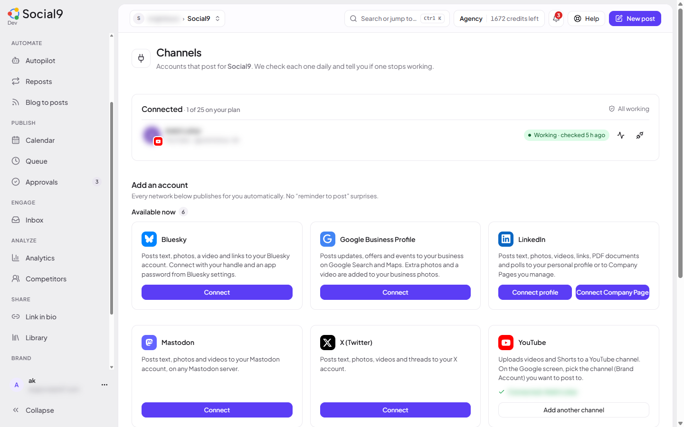Viewport: 684px width, 427px height.
Task: Collapse the sidebar
Action: [57, 410]
